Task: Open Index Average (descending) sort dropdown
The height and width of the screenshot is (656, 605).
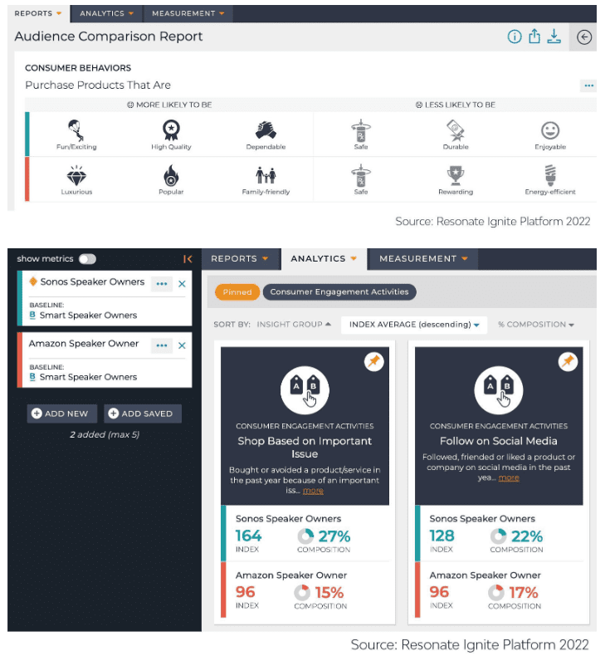Action: pos(414,325)
